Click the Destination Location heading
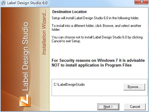 click(69, 12)
